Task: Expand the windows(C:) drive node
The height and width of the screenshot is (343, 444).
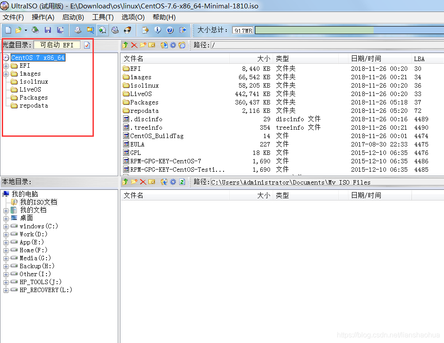Action: click(6, 226)
